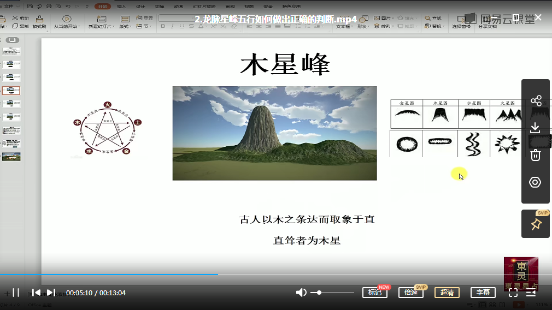Click the font color A icon
The image size is (552, 310).
pyautogui.click(x=201, y=26)
